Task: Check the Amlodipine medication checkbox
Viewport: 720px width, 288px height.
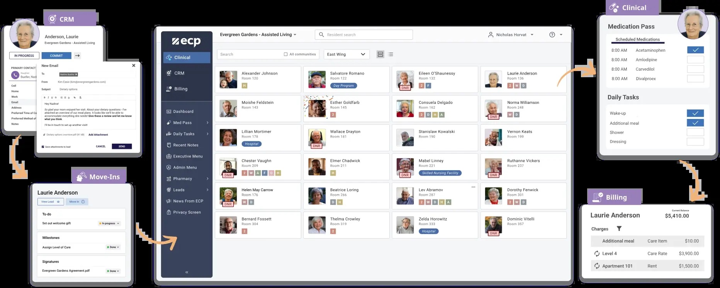Action: click(x=696, y=60)
